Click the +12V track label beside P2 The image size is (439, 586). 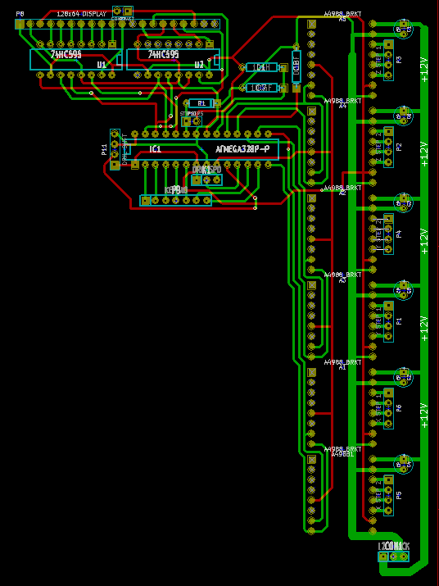coord(424,154)
